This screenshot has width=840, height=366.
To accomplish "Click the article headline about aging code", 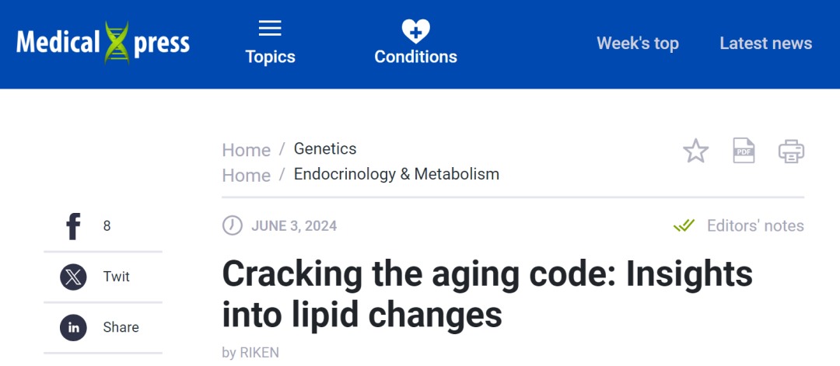I will point(487,295).
